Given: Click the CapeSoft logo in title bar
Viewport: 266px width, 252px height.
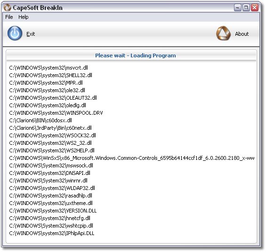Looking at the screenshot, I should click(7, 8).
